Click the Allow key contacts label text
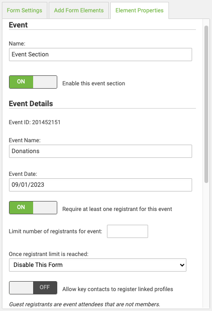 pos(117,289)
